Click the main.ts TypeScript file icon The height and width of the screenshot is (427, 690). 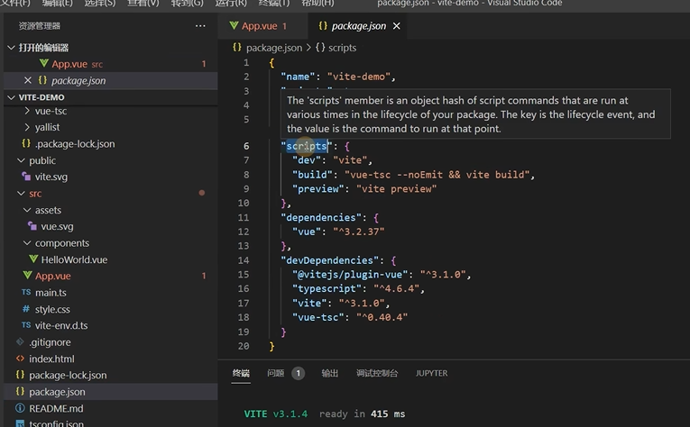[x=26, y=292]
